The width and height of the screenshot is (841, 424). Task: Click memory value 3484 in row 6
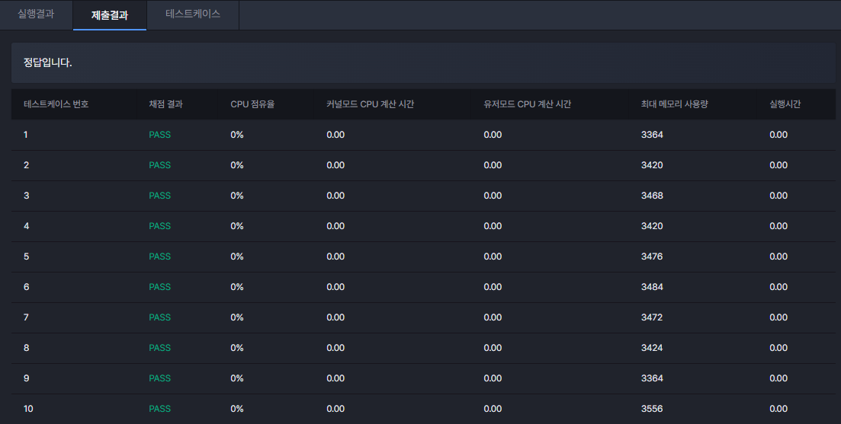coord(652,287)
